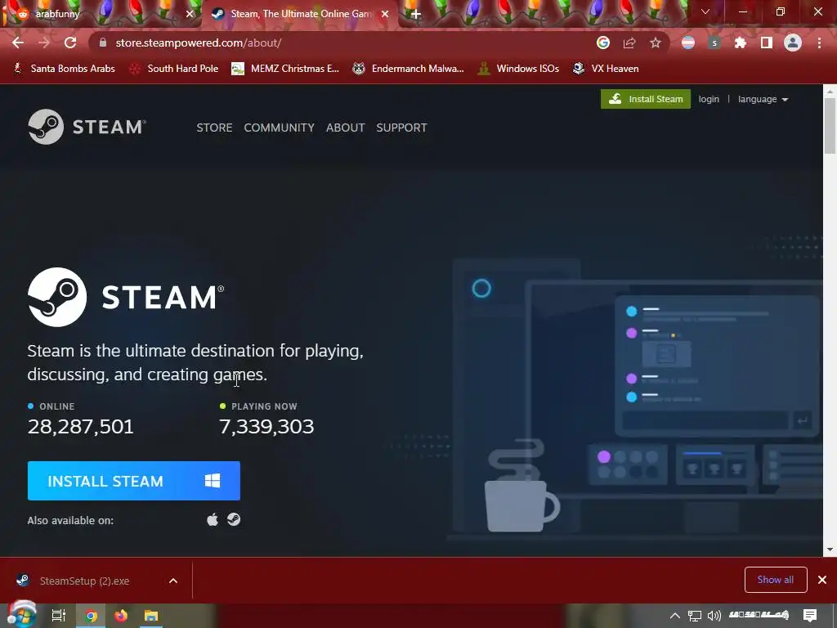Expand the SteamSetup download options chevron
Image resolution: width=837 pixels, height=628 pixels.
point(173,581)
